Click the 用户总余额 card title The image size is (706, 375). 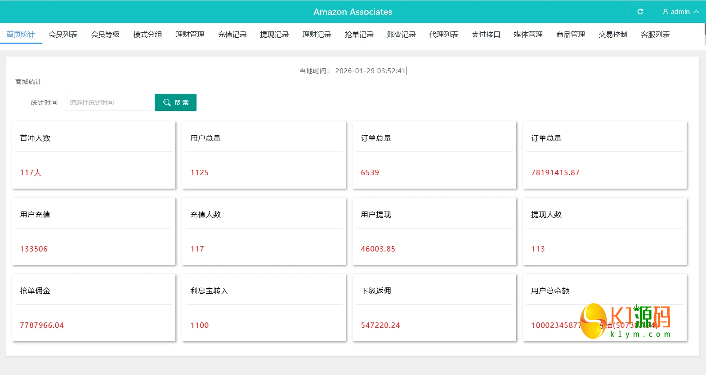550,291
